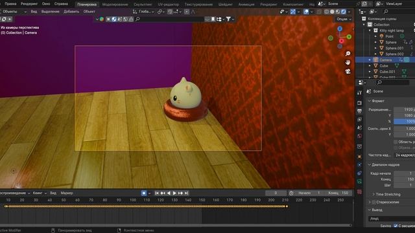
Task: Collapse the Kitty night lamp collection
Action: pyautogui.click(x=370, y=30)
